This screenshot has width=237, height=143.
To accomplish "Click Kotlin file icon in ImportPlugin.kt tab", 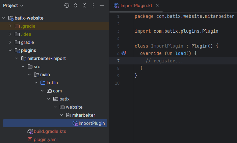I will [x=116, y=6].
